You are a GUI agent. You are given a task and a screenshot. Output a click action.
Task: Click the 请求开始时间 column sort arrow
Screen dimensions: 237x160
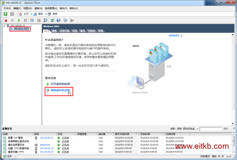(x=137, y=134)
